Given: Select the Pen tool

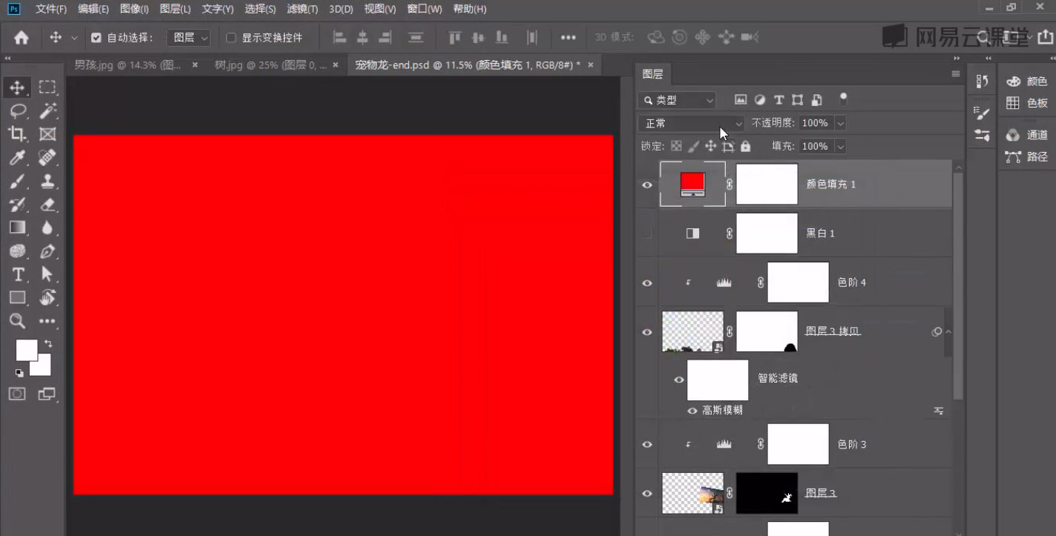Looking at the screenshot, I should click(47, 251).
